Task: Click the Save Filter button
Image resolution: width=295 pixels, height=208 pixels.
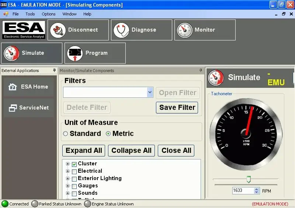Action: [177, 108]
